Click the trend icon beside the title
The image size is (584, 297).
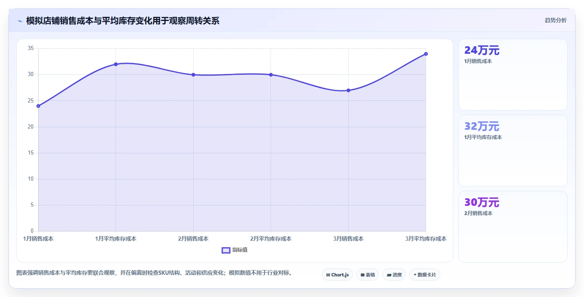[20, 21]
